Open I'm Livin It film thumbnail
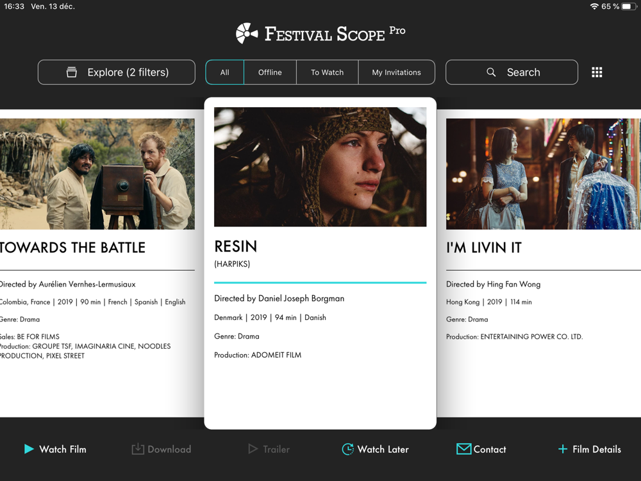Viewport: 641px width, 481px height. (544, 174)
